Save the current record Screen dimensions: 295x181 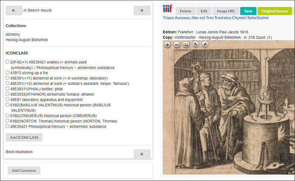(248, 11)
